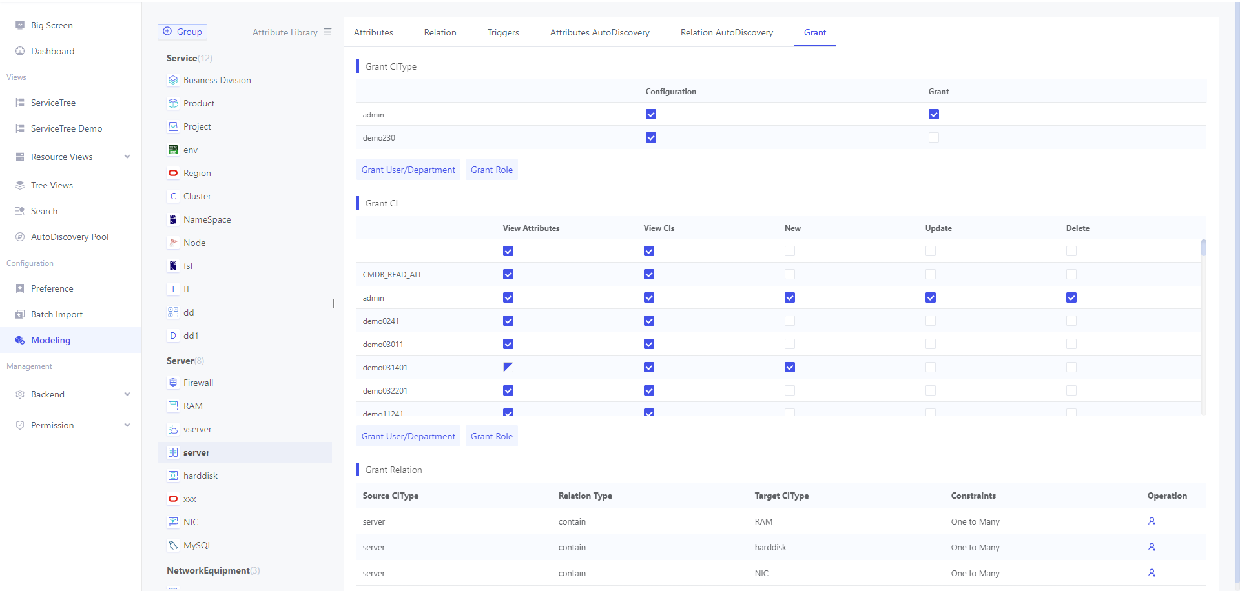Open the Attributes AutoDiscovery tab
The height and width of the screenshot is (591, 1240).
pos(600,32)
